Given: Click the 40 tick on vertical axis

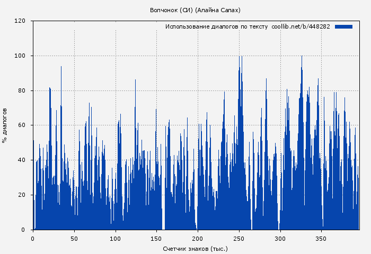Looking at the screenshot, I should tap(22, 160).
